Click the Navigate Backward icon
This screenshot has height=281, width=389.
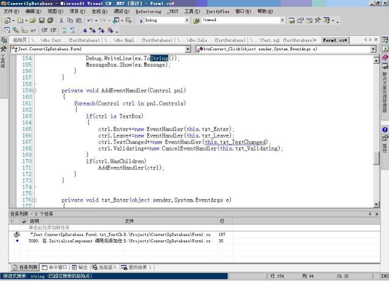tap(116, 21)
